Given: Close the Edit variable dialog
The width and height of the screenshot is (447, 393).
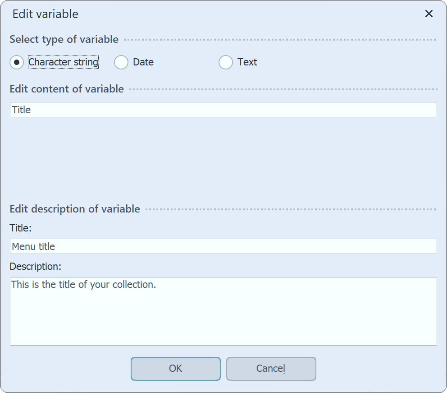Looking at the screenshot, I should pyautogui.click(x=429, y=14).
